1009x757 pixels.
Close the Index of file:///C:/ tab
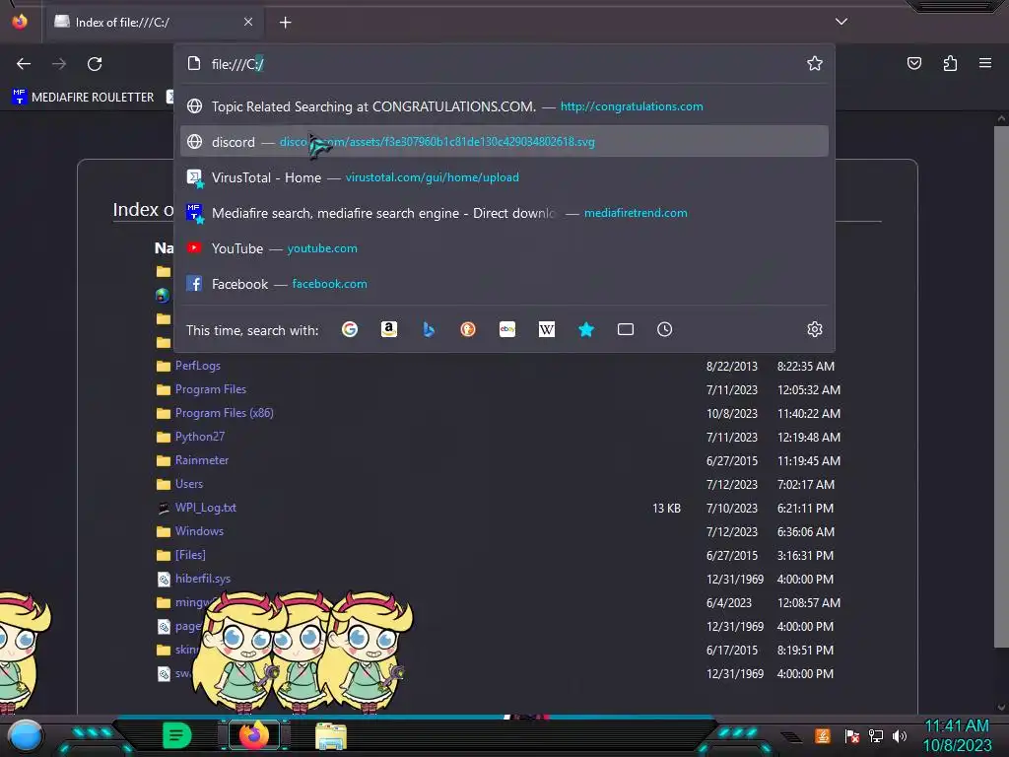[248, 22]
